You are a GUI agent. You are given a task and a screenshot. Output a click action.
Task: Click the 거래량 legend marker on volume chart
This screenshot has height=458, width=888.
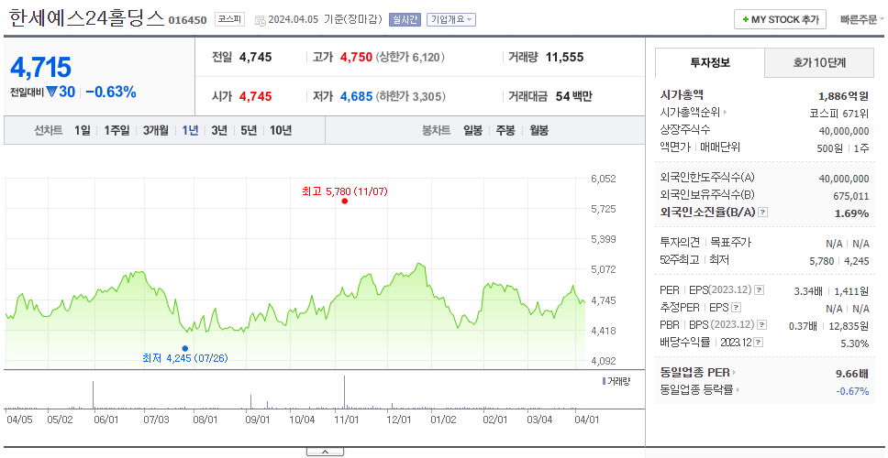(x=604, y=381)
